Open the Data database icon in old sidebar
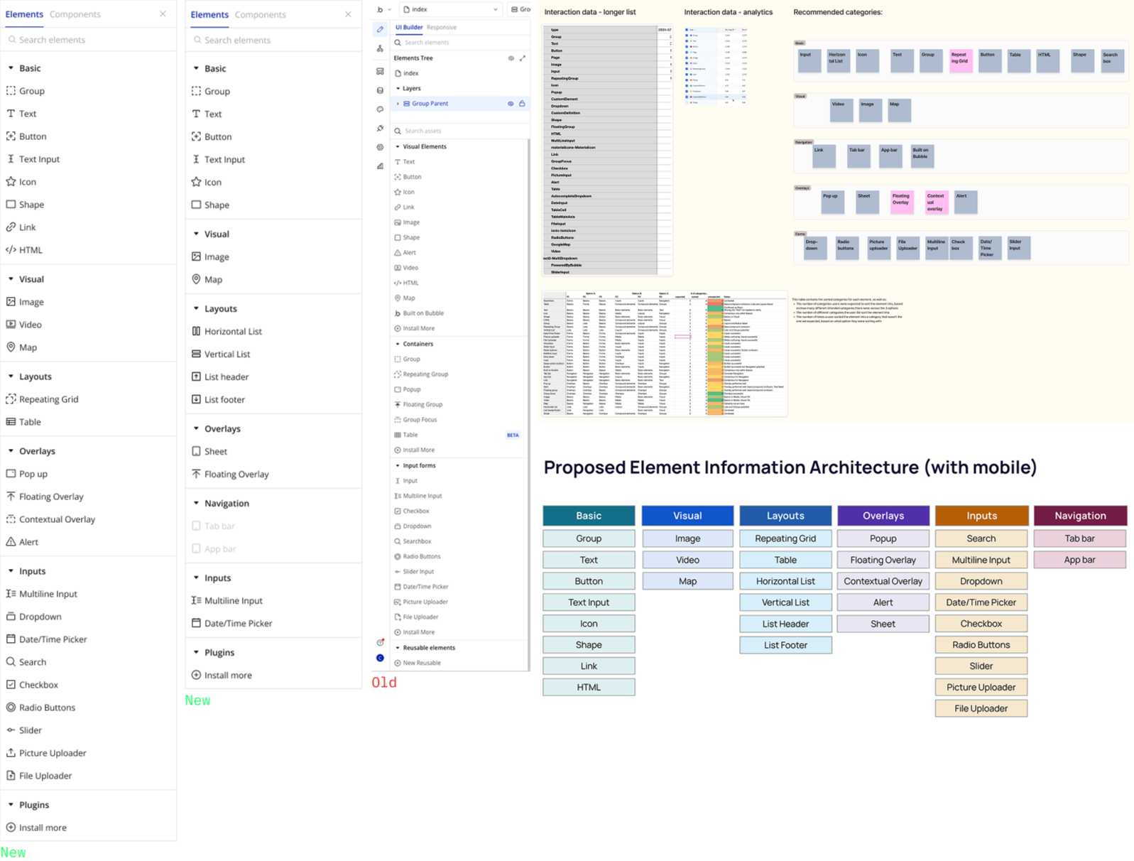Screen dimensions: 1134x861 pos(380,90)
